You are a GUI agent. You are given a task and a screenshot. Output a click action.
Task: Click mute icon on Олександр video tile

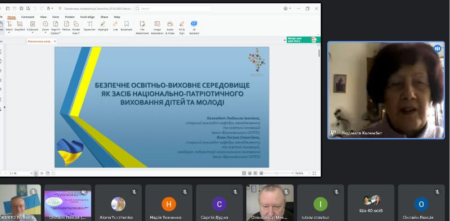click(x=286, y=192)
